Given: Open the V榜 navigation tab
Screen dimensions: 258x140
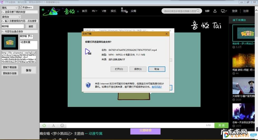Looking at the screenshot, I should [104, 11].
